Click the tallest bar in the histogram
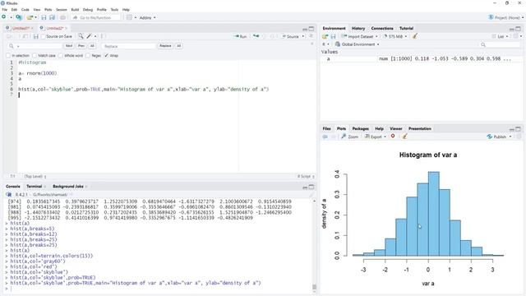Image resolution: width=526 pixels, height=296 pixels. coord(433,214)
